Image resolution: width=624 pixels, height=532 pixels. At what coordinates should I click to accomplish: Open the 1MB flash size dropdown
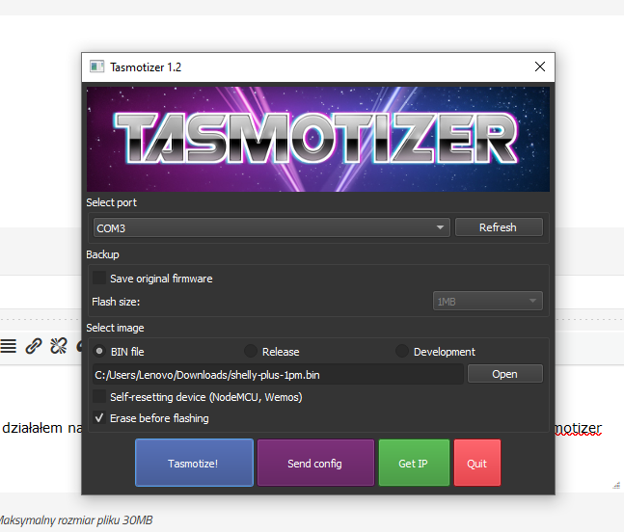(487, 302)
